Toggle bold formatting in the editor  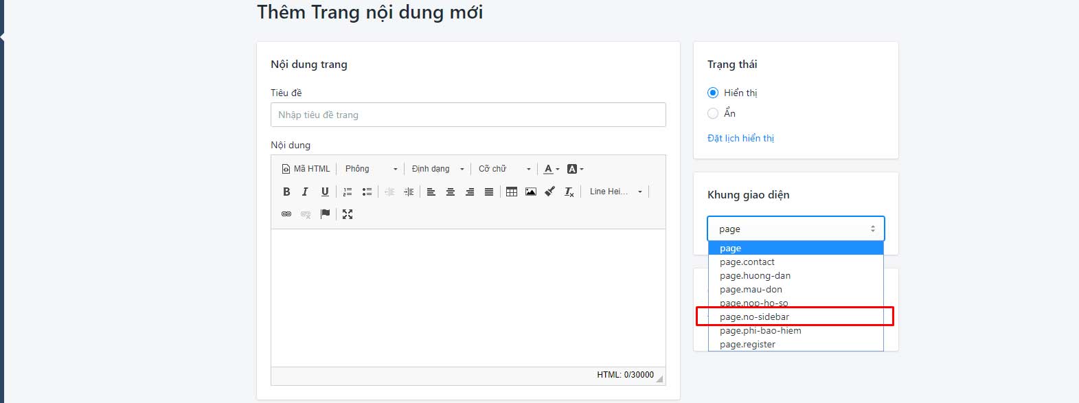click(286, 192)
